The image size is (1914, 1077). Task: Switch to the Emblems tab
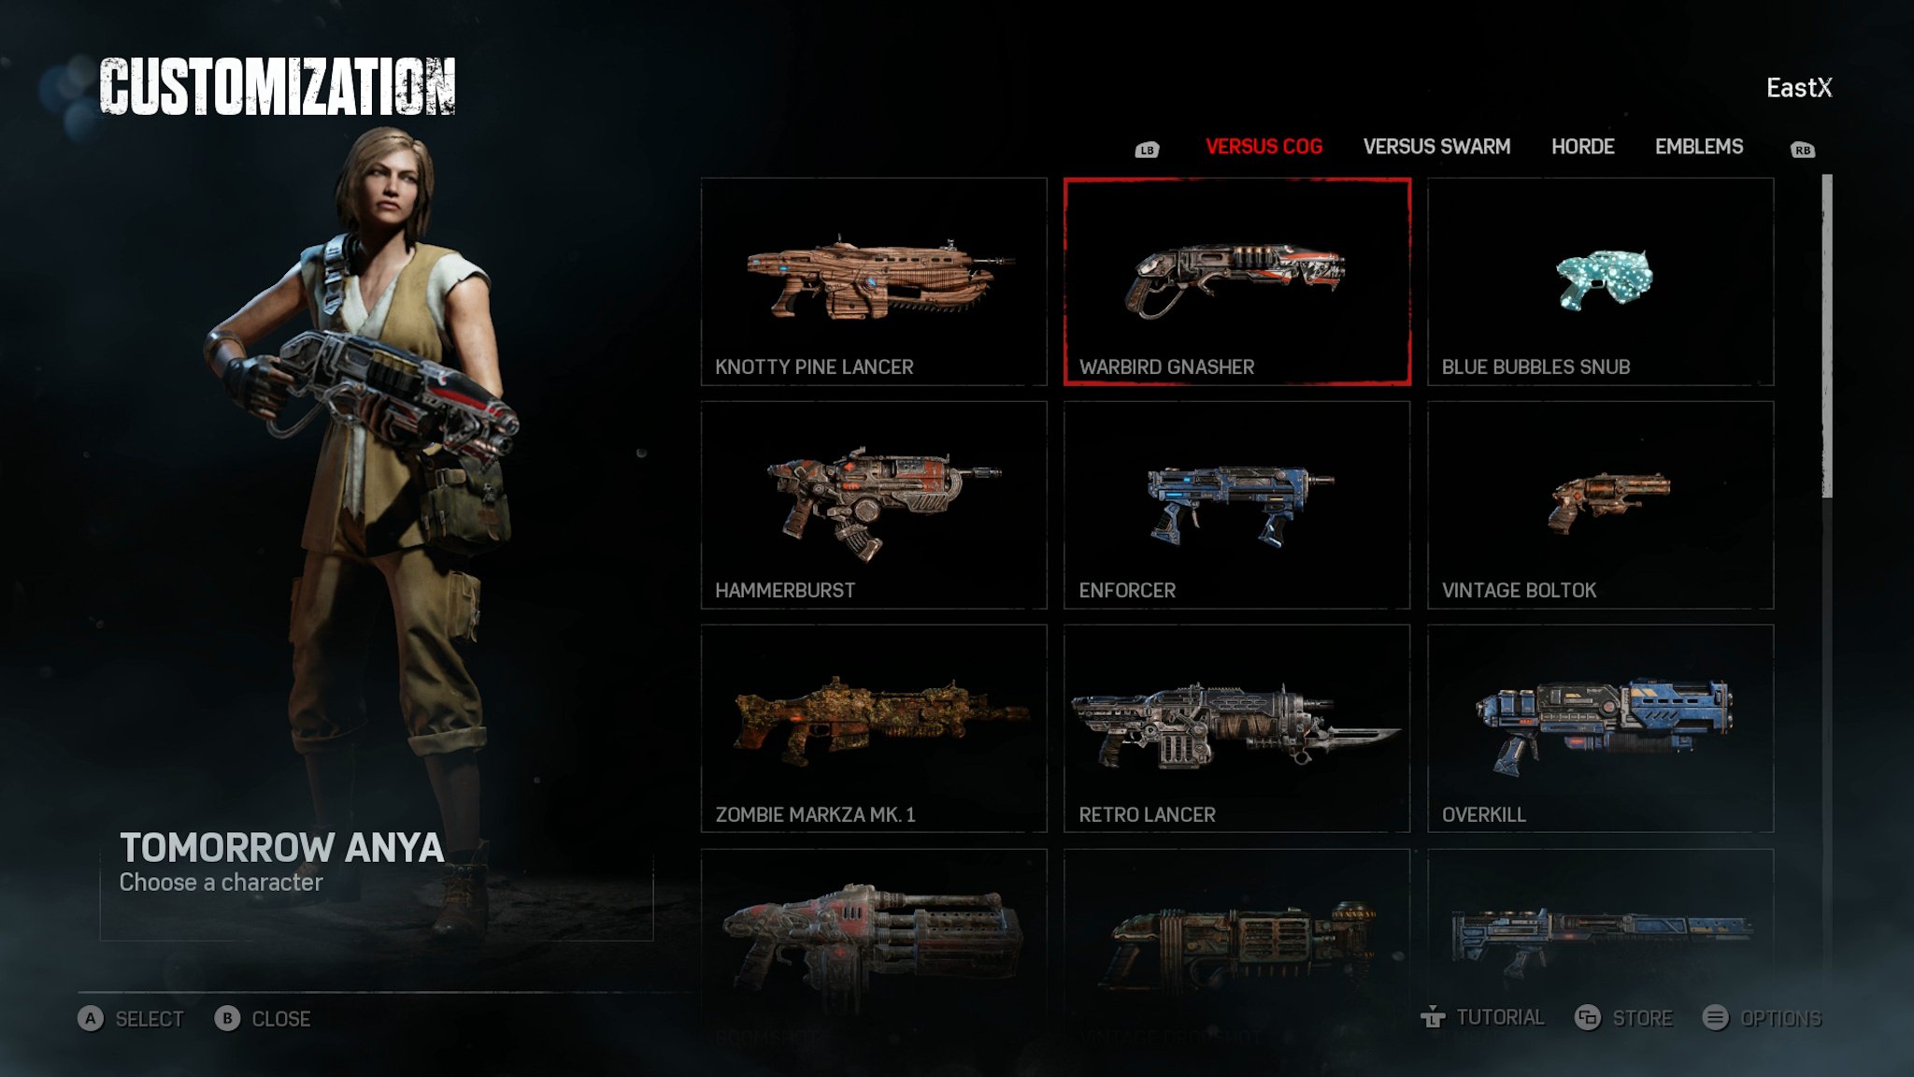click(x=1698, y=146)
